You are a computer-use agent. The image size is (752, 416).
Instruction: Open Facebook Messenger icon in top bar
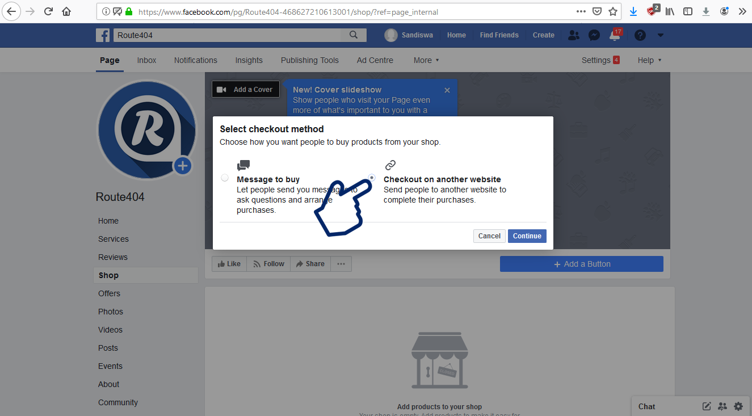coord(594,35)
